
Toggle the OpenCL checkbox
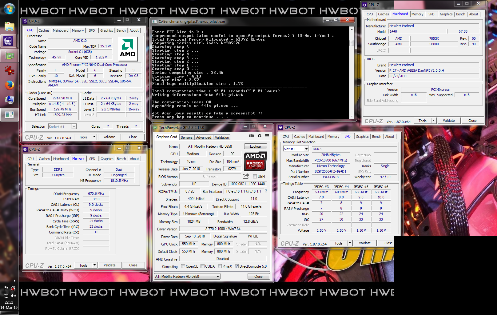pos(183,266)
